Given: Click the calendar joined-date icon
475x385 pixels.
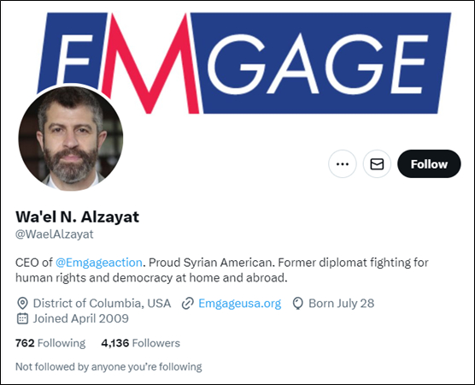Looking at the screenshot, I should click(22, 318).
